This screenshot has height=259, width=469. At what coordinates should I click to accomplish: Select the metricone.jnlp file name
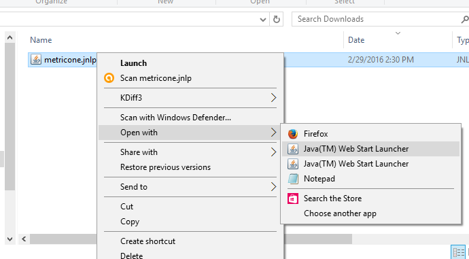pos(70,60)
